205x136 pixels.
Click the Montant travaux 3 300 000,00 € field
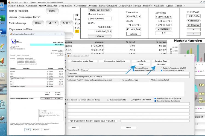[99, 18]
